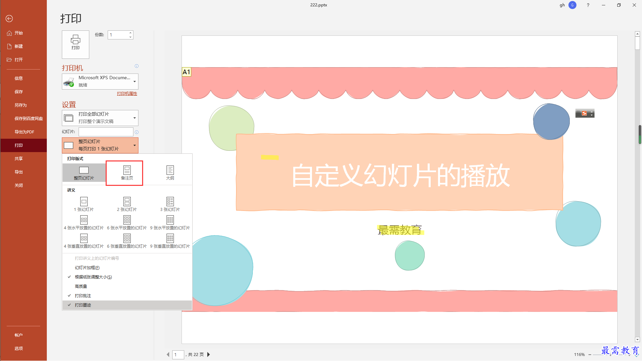Select the 整页幻灯片 print layout
This screenshot has width=642, height=361.
84,173
